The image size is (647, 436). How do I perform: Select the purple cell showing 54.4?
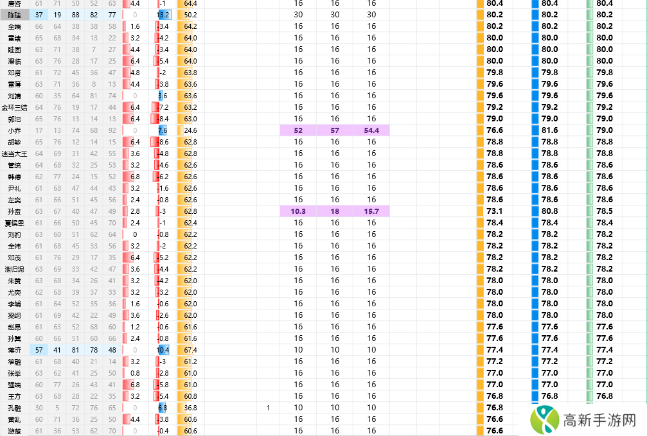pos(371,130)
